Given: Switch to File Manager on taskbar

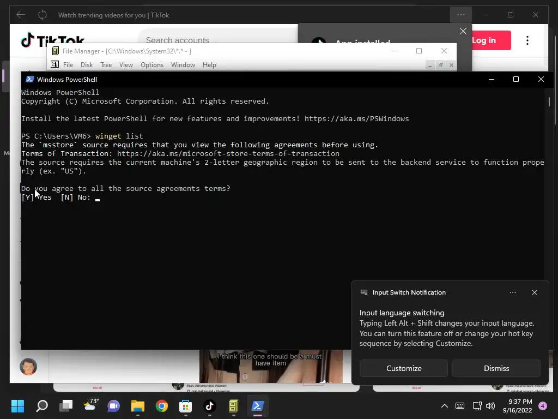Looking at the screenshot, I should [x=233, y=406].
